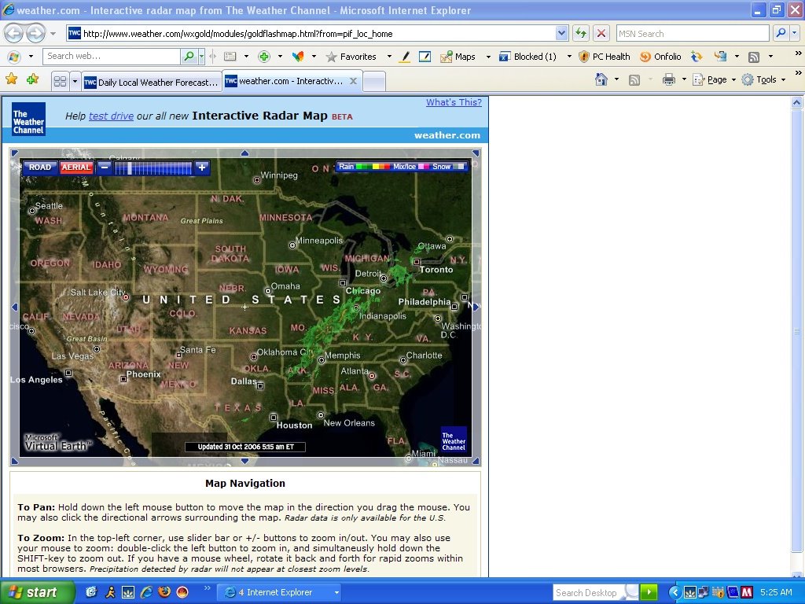The height and width of the screenshot is (604, 805).
Task: Expand the Maps dropdown arrow
Action: 488,57
